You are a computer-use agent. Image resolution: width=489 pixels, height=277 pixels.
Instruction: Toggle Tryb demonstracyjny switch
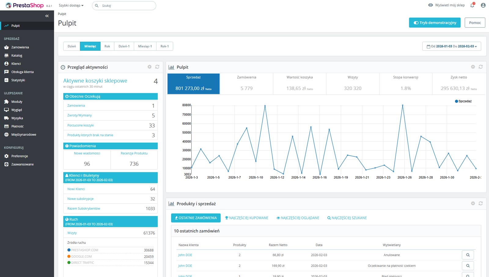click(416, 23)
